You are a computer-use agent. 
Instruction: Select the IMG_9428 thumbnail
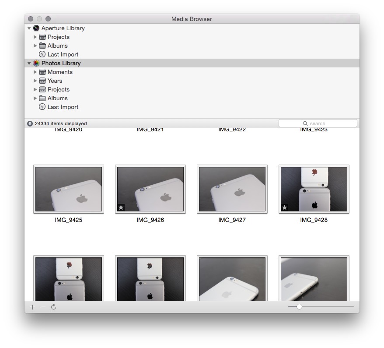(x=314, y=189)
